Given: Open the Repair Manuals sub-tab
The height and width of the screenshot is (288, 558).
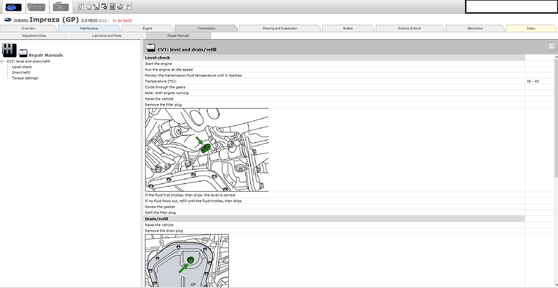Looking at the screenshot, I should [x=178, y=35].
